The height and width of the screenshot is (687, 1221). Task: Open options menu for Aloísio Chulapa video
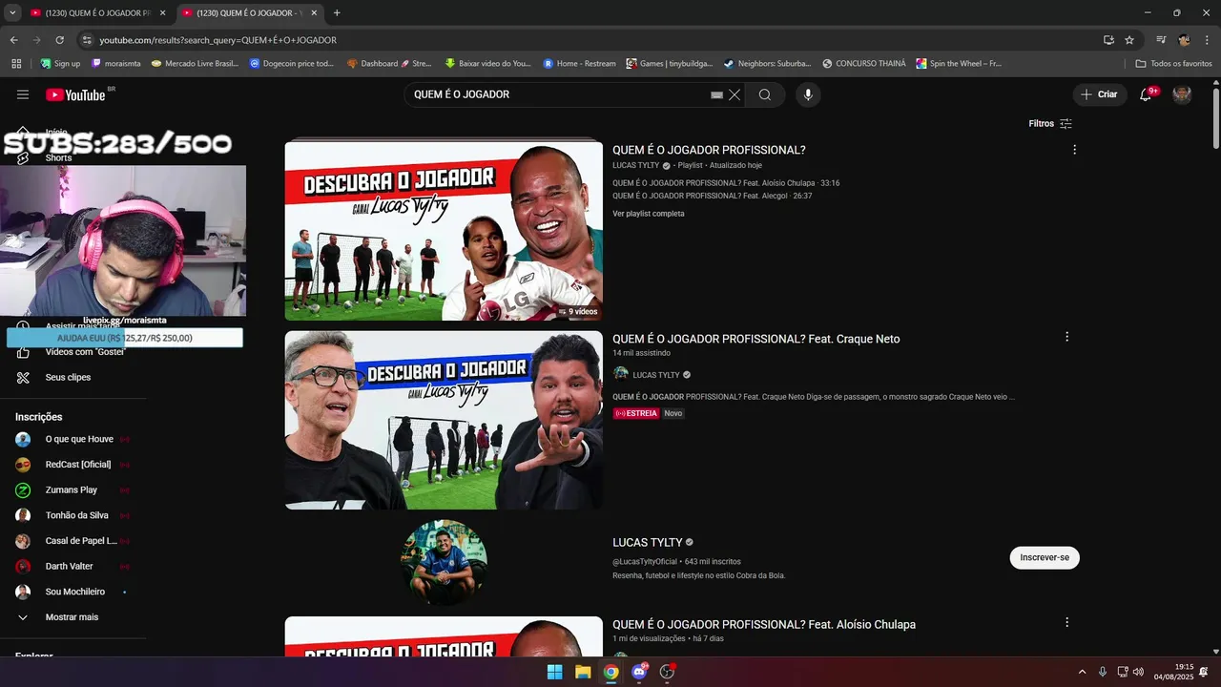[1066, 622]
